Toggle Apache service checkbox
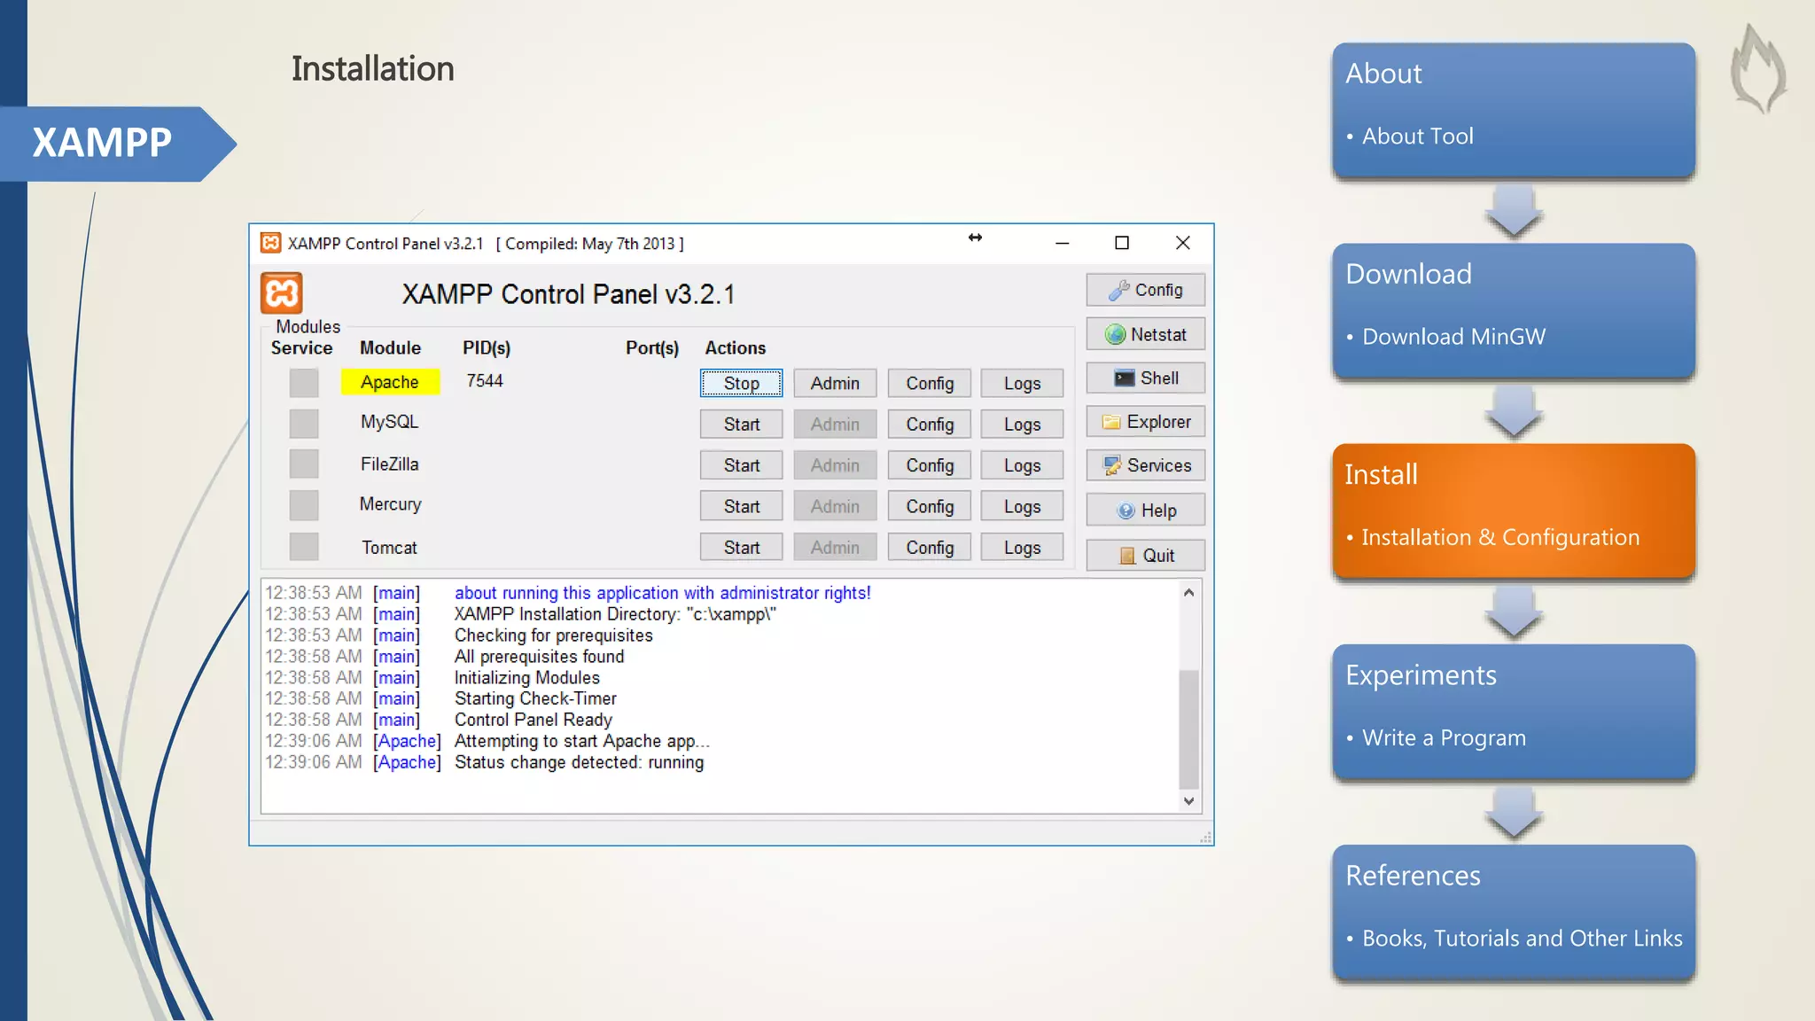The height and width of the screenshot is (1021, 1815). (x=304, y=383)
